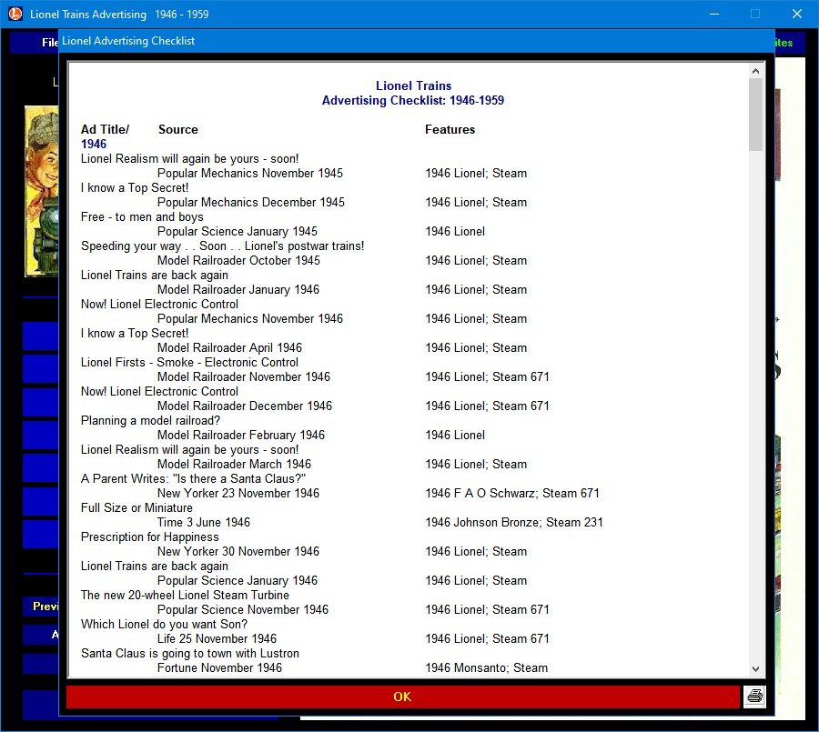Click 'Model Railroader October 1945' source
The image size is (819, 732).
click(238, 261)
